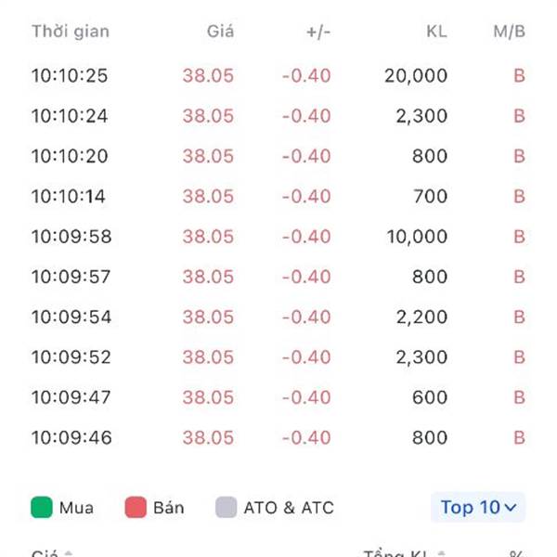This screenshot has width=557, height=557.
Task: Click the grey ATO & ATC swatch
Action: (226, 507)
